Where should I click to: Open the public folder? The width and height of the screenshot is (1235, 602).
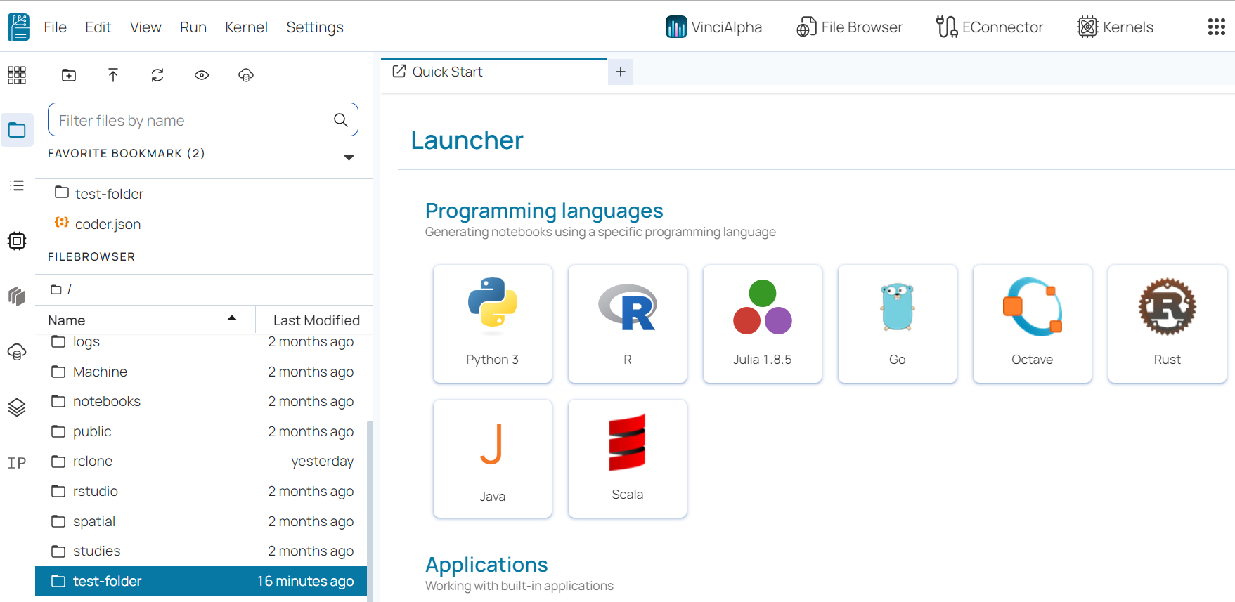pyautogui.click(x=201, y=431)
